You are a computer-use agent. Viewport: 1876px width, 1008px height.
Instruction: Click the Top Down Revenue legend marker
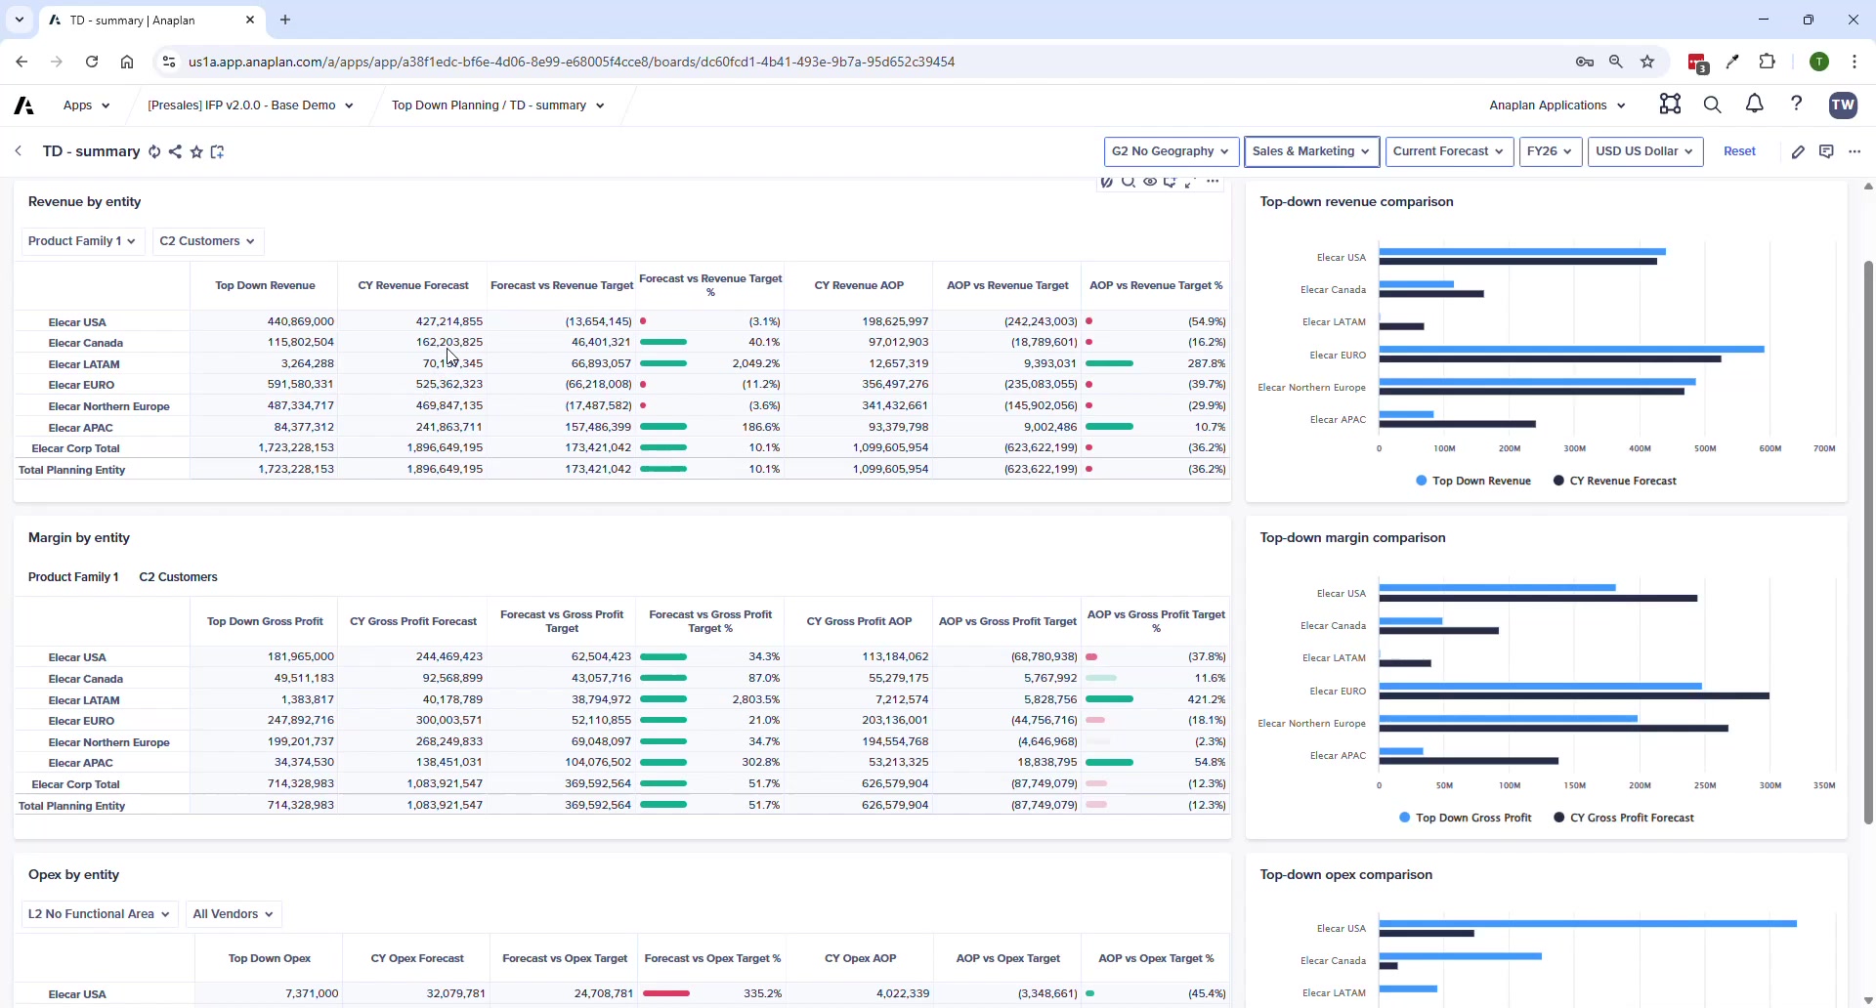point(1423,481)
